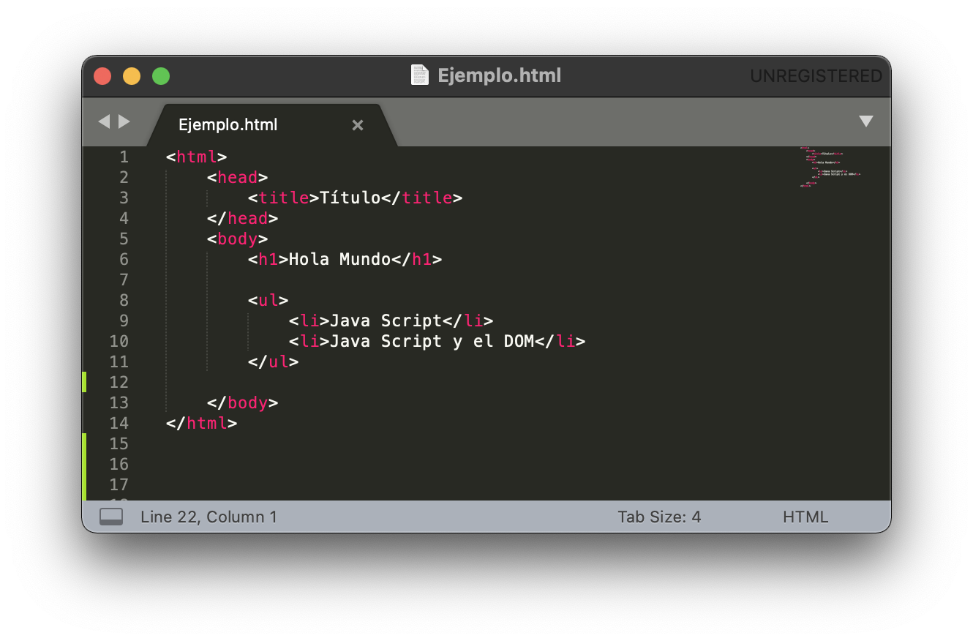Click the minimap code preview
The image size is (973, 641).
click(x=830, y=167)
